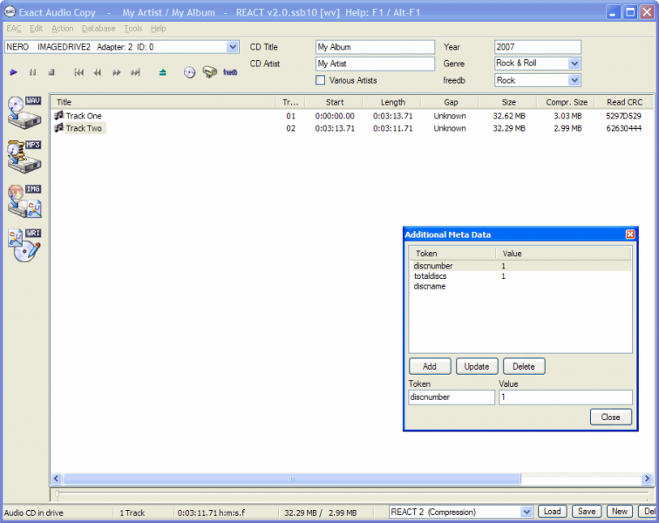
Task: Click the WRI write CD icon
Action: (24, 246)
